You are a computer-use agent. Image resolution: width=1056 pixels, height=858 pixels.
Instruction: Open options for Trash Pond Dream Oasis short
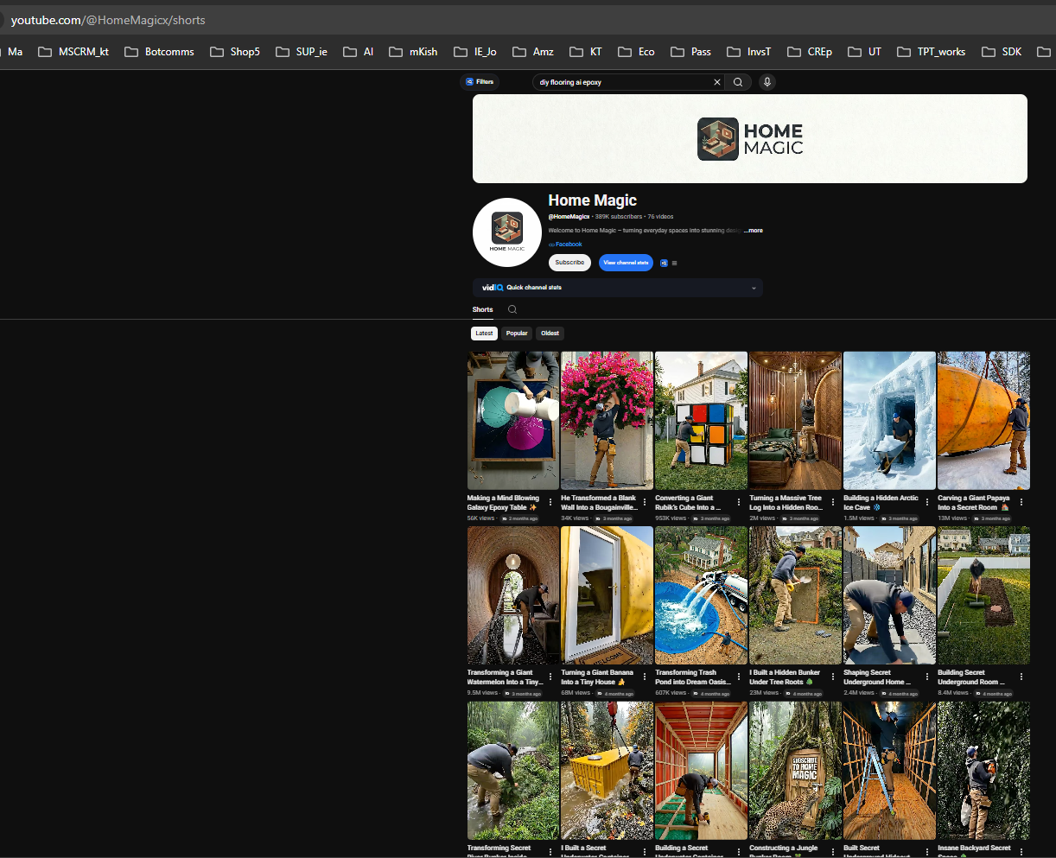739,677
